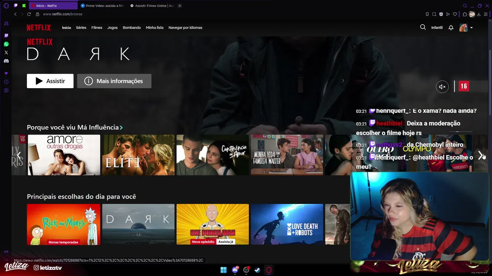Search tabs with magnifier in title bar
The image size is (492, 276).
[x=465, y=6]
